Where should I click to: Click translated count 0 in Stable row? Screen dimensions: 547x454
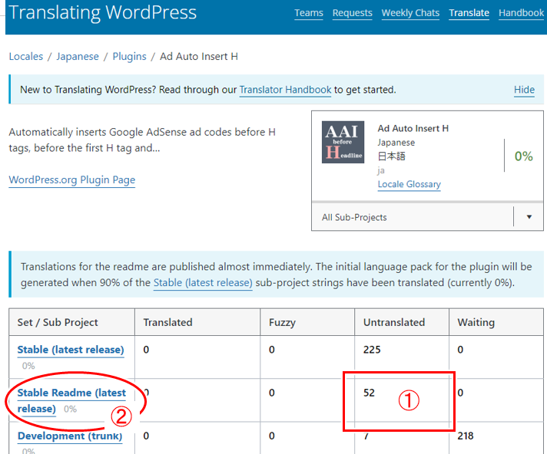click(146, 350)
